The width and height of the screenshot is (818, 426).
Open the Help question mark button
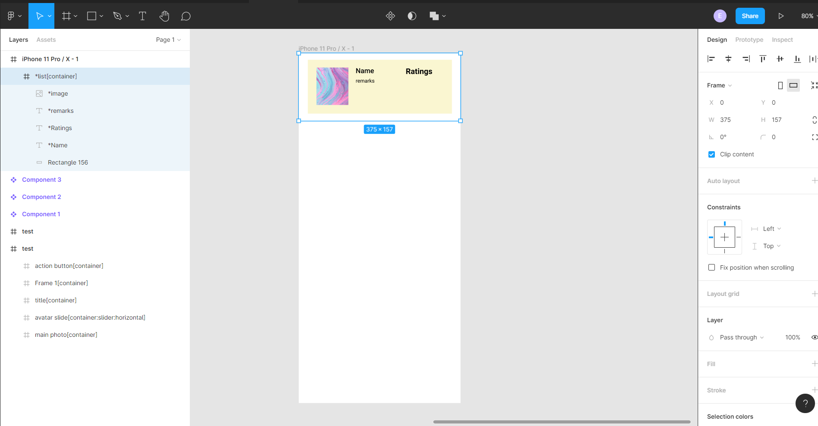point(805,404)
